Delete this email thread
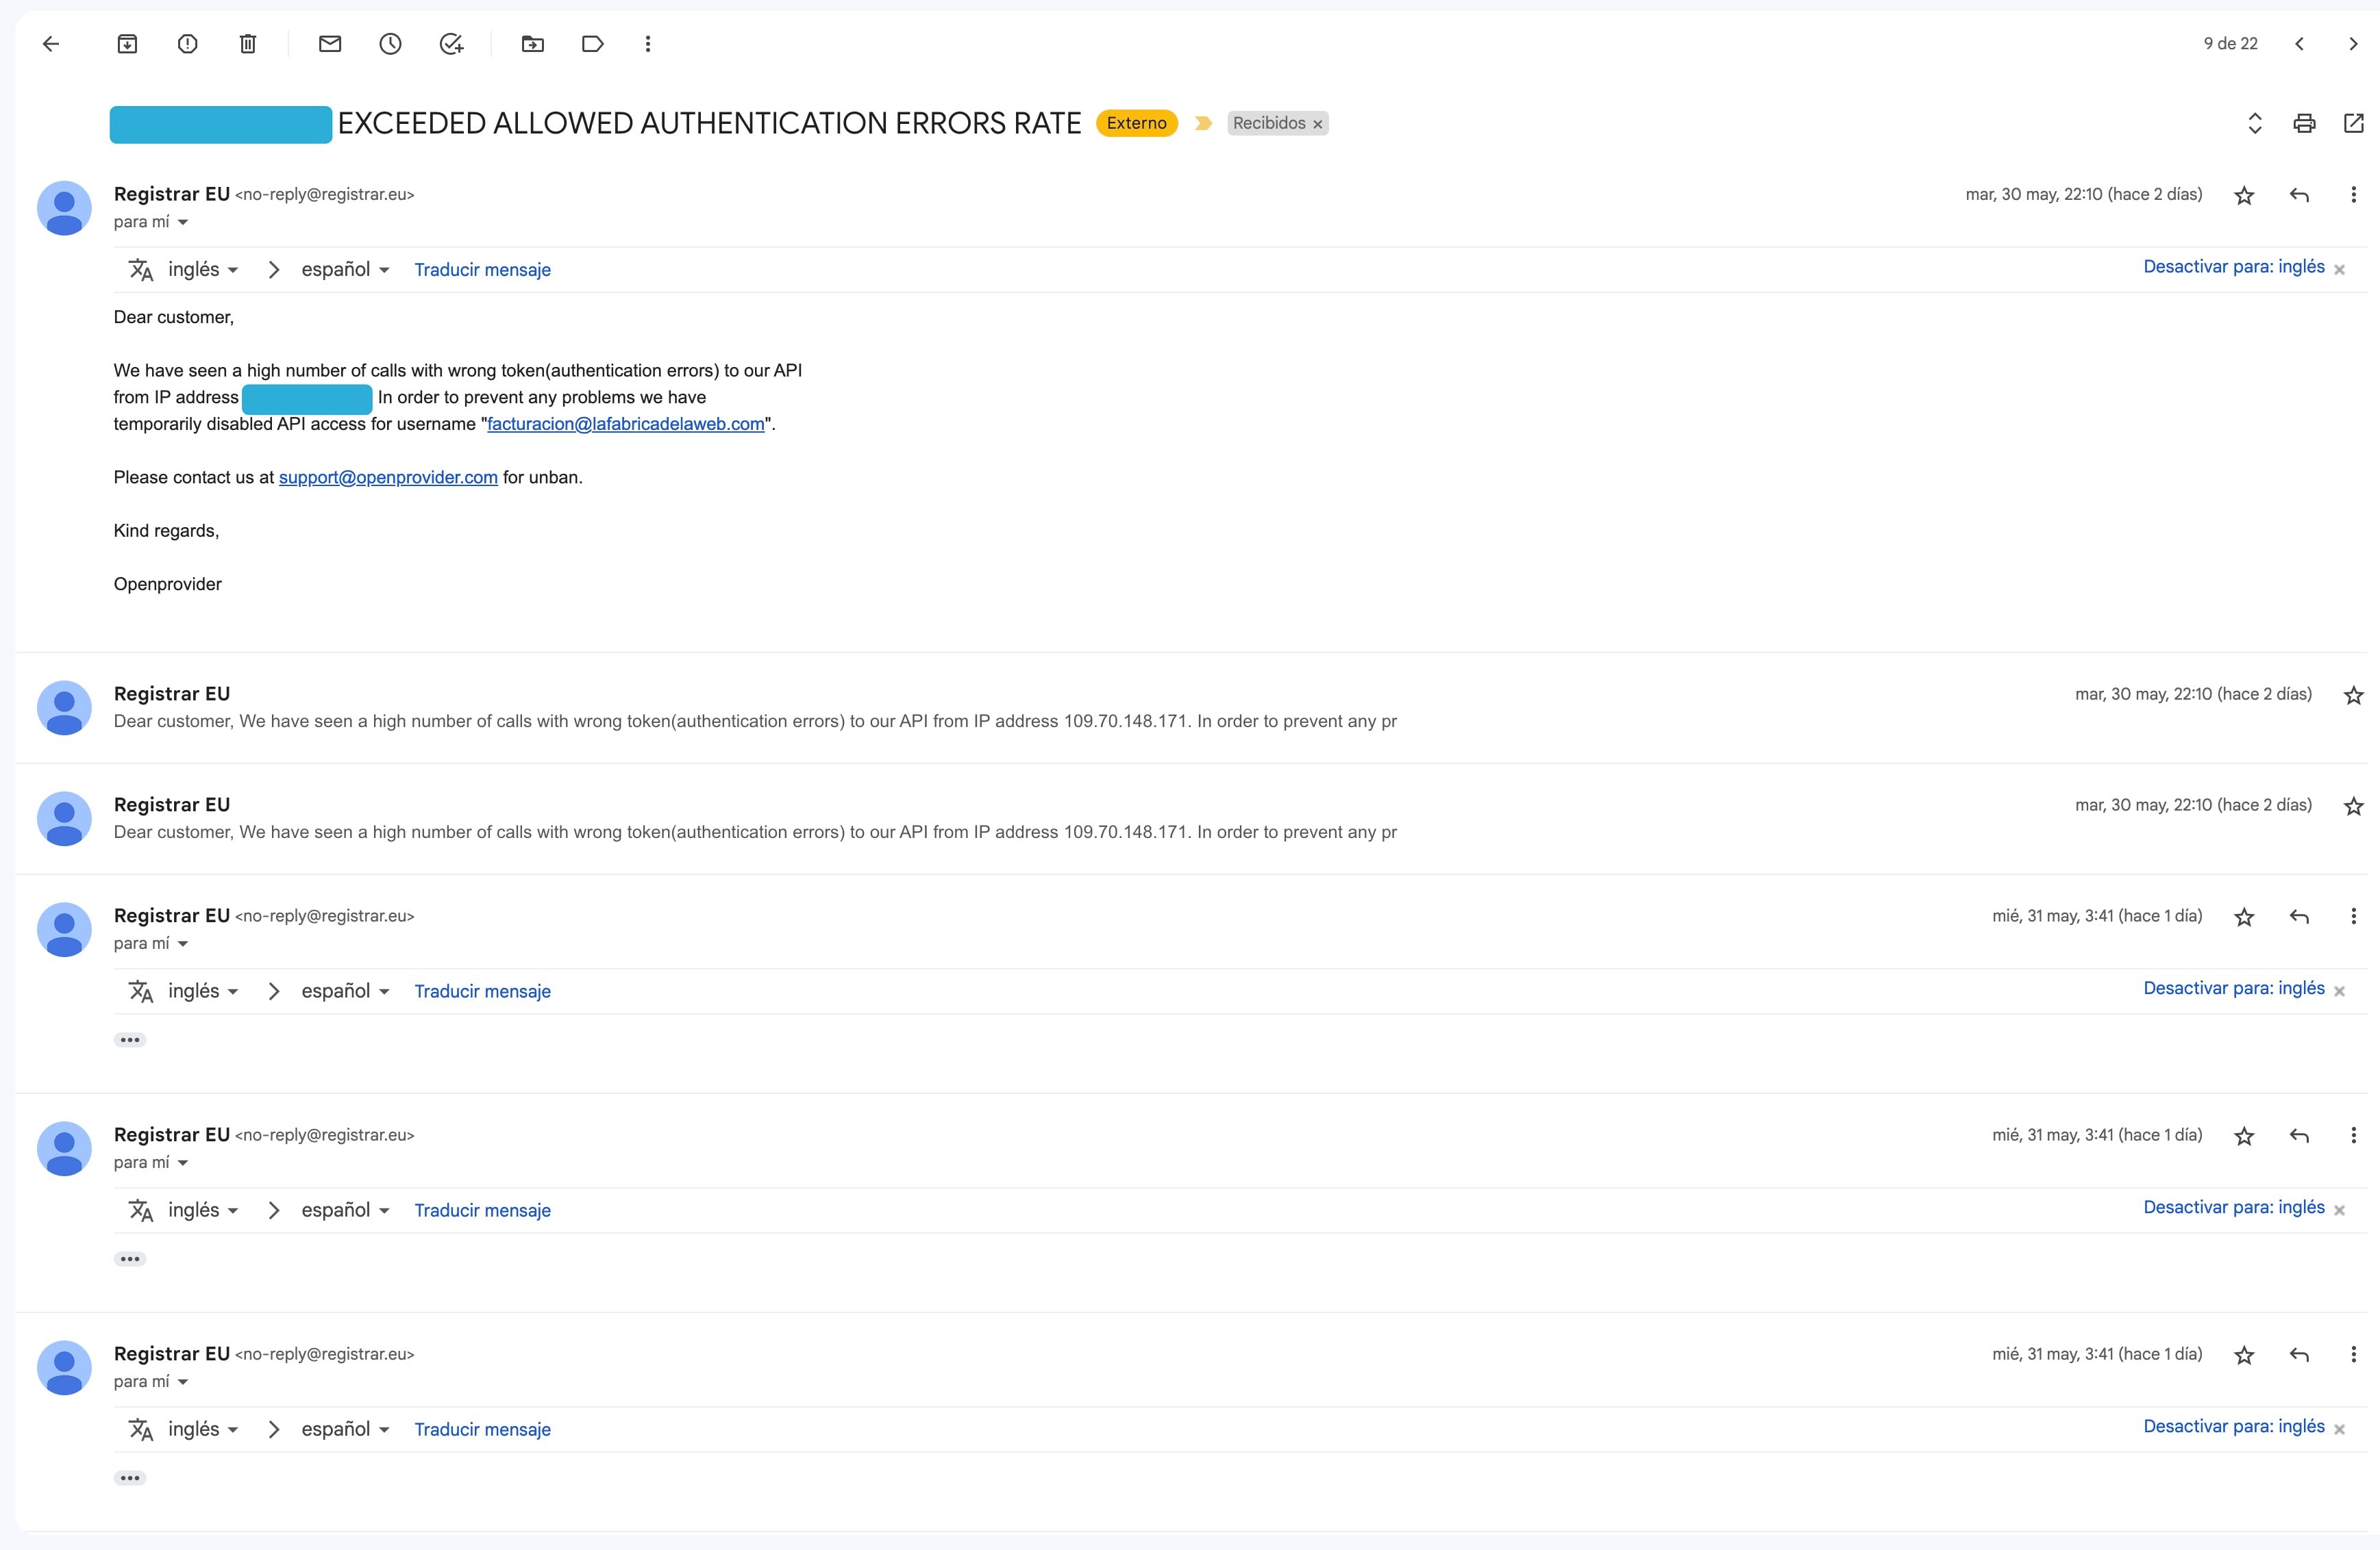This screenshot has height=1550, width=2380. 247,43
